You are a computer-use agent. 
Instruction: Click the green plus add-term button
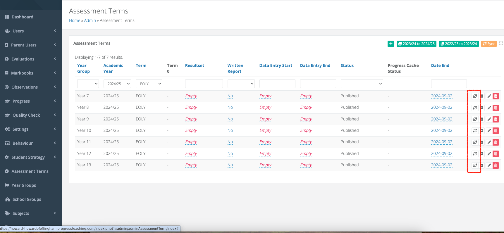[x=391, y=44]
